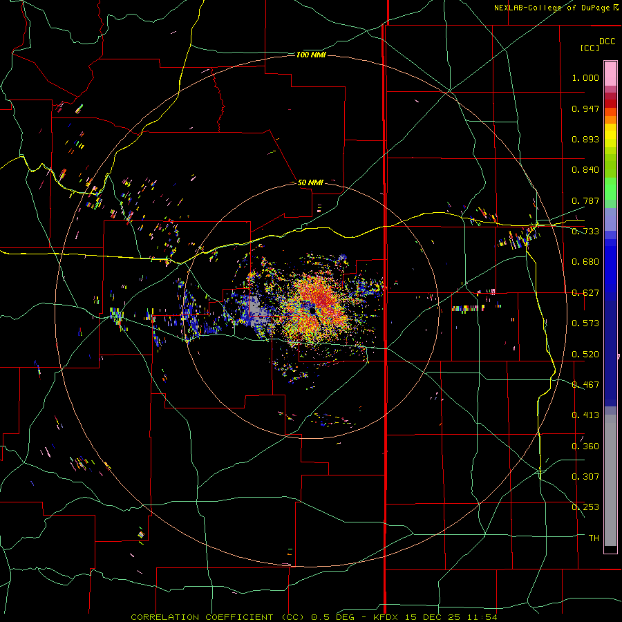The width and height of the screenshot is (622, 622).
Task: Click the DCC product label above scale
Action: (607, 41)
